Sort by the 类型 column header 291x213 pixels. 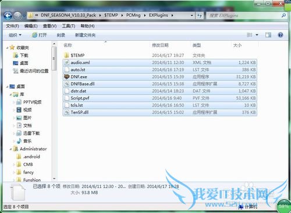point(197,45)
